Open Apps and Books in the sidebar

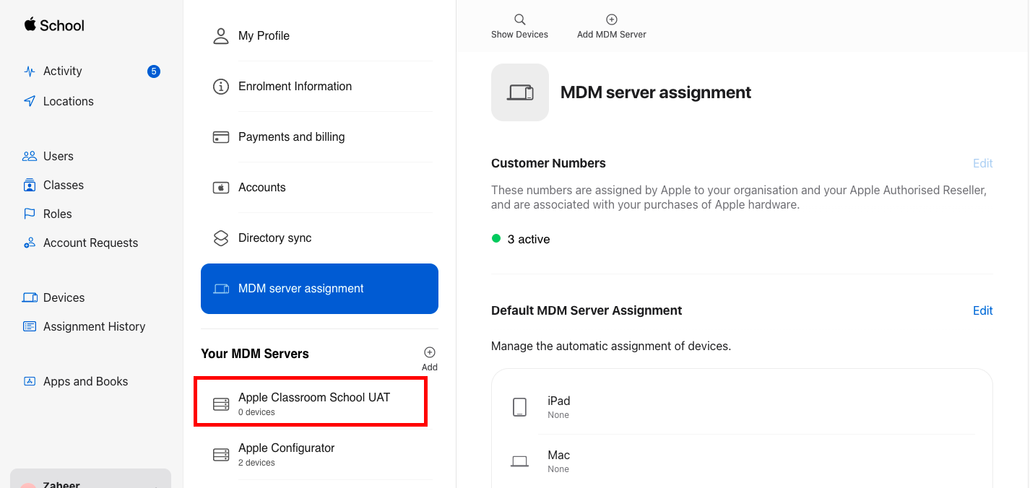tap(86, 381)
